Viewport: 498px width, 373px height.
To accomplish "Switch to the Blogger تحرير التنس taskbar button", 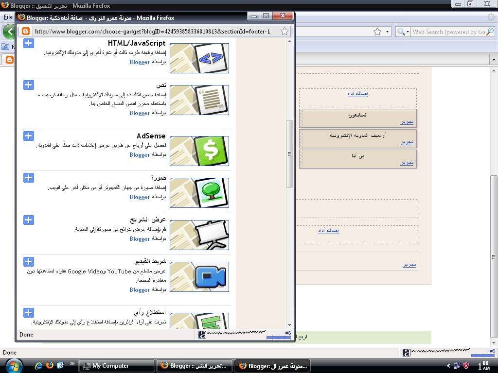I will click(195, 366).
